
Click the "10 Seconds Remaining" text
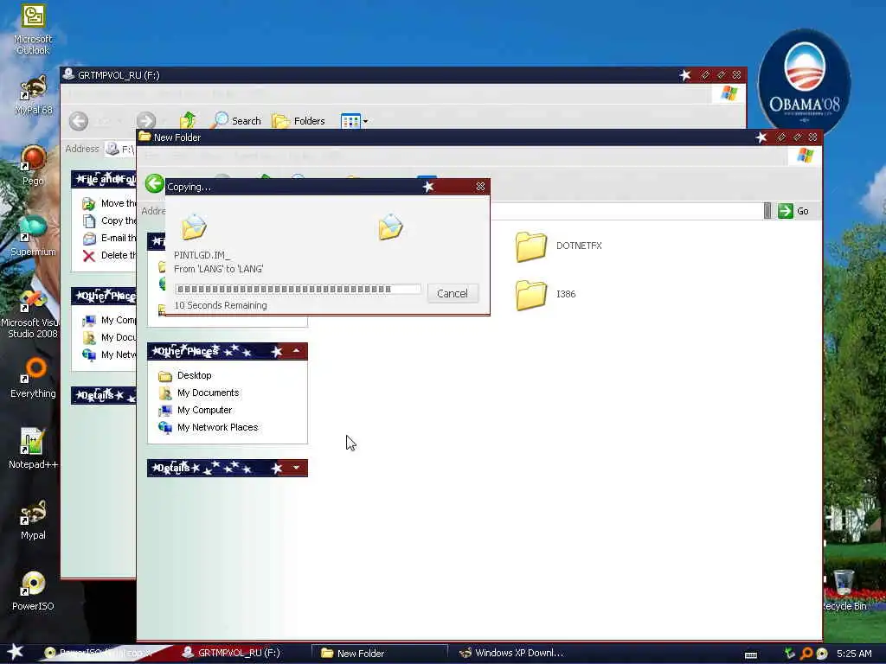(x=221, y=305)
